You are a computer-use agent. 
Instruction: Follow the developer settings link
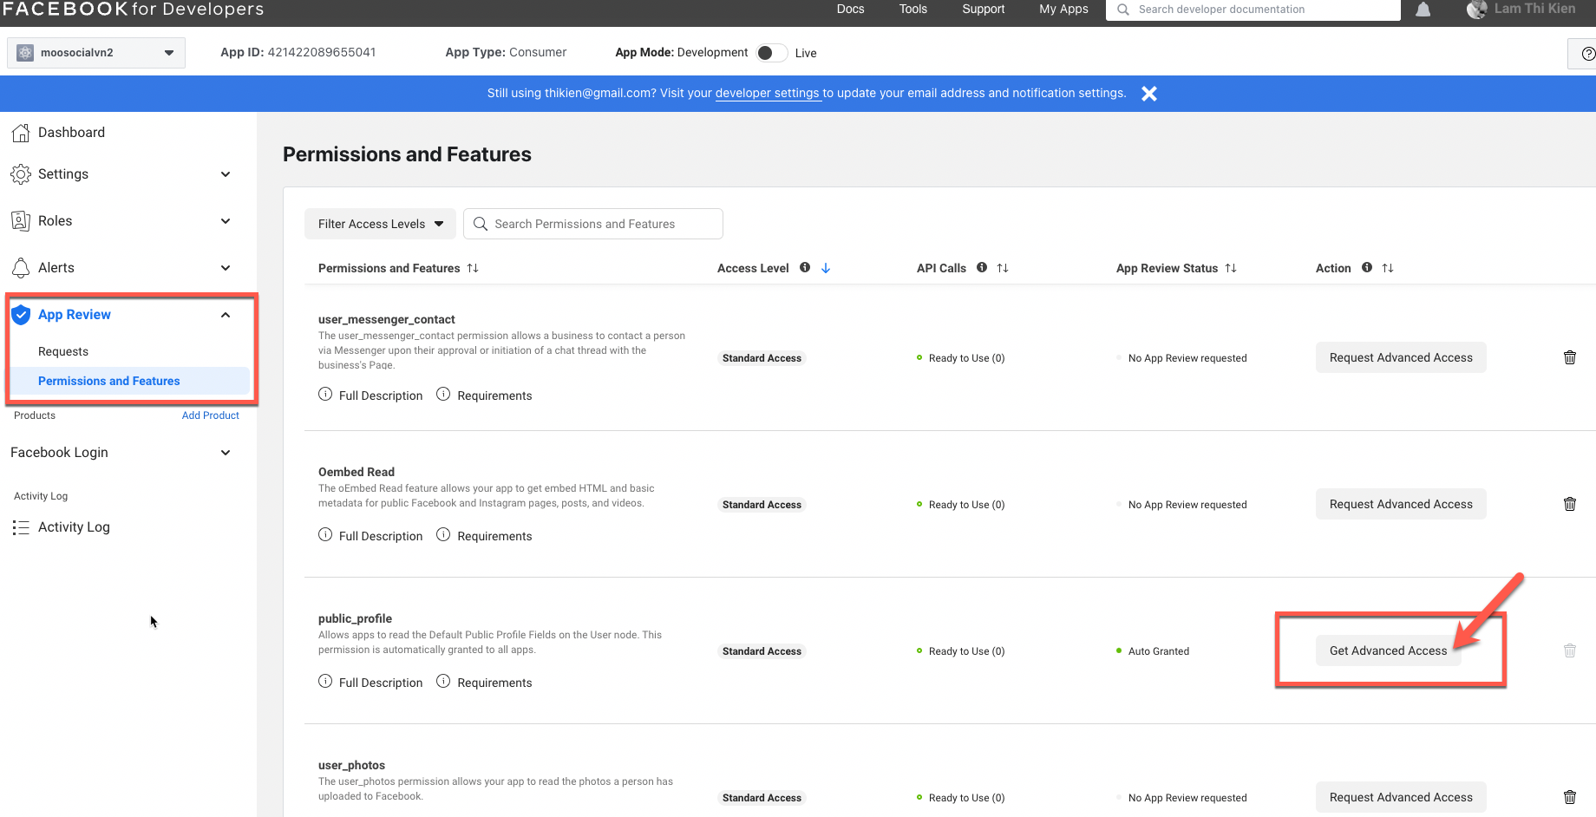(768, 93)
